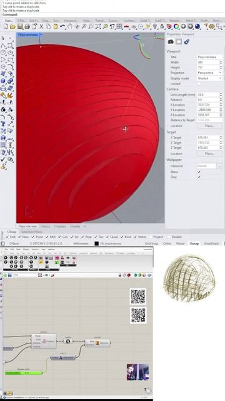This screenshot has width=225, height=401.
Task: Click the Explode tool icon
Action: [10, 96]
